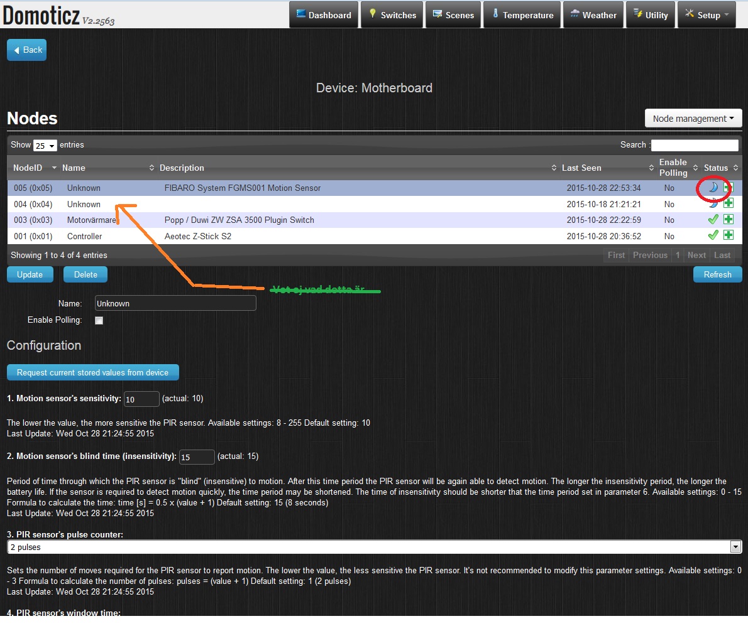Click the moon status icon for node 004
748x631 pixels.
713,203
